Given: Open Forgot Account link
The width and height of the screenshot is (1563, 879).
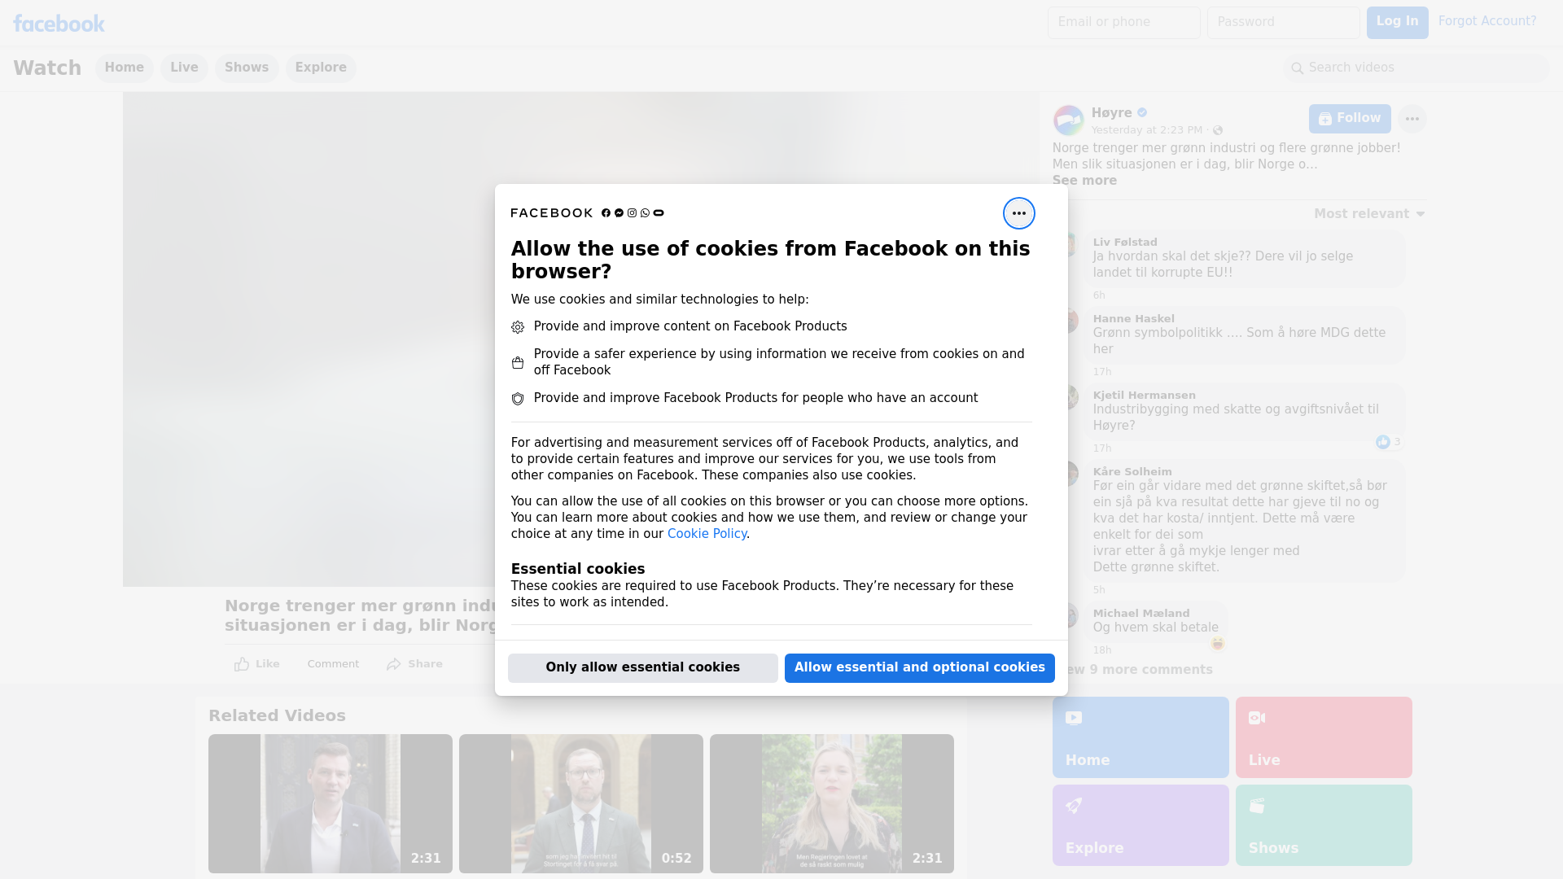Looking at the screenshot, I should (x=1486, y=21).
